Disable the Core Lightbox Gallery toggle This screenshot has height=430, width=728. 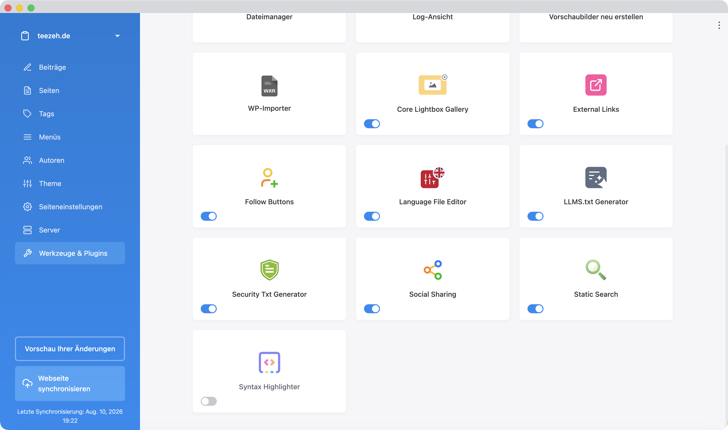point(372,124)
